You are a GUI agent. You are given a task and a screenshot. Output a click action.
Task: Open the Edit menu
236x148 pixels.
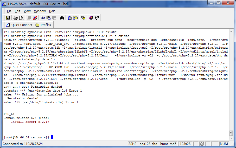tap(17, 11)
